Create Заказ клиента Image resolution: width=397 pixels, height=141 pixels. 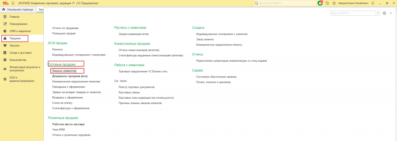coord(205,39)
